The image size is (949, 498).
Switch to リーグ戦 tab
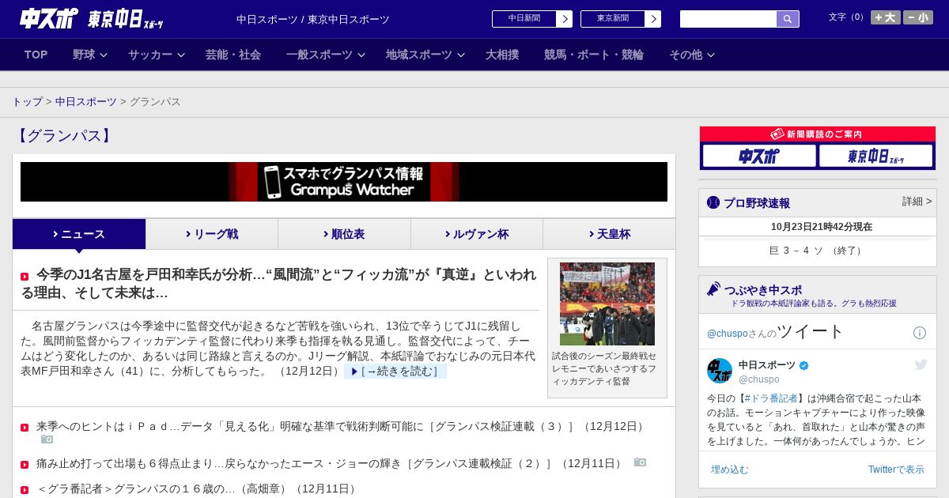[x=212, y=234]
